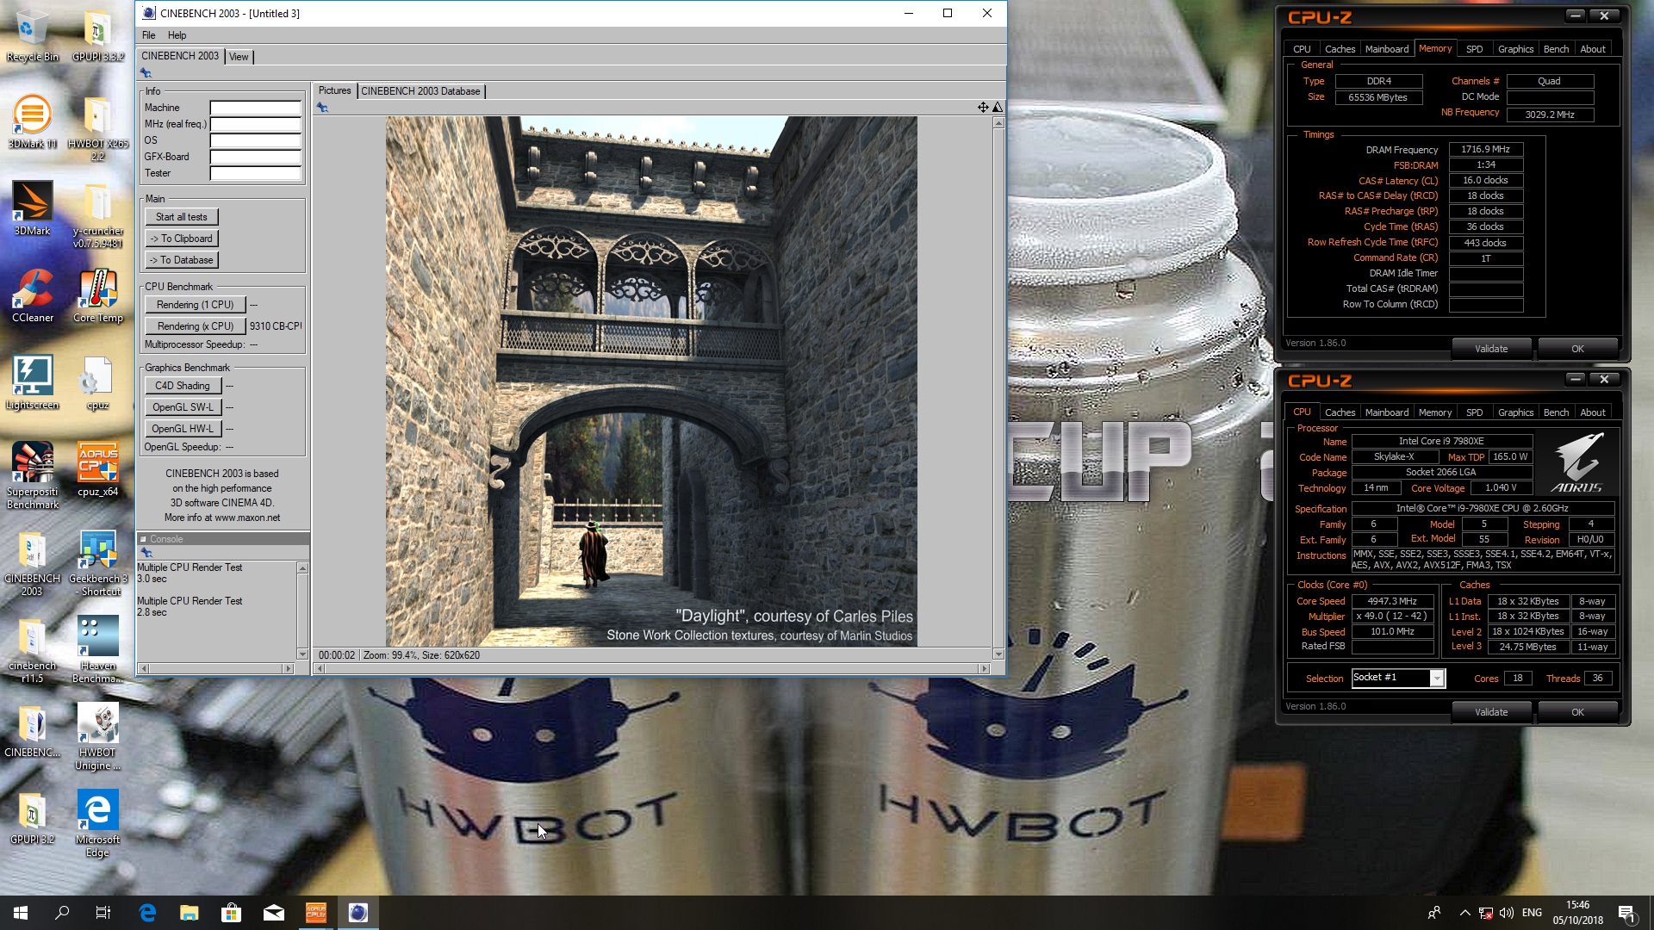Launch Heaven Benchmark desktop icon
Image resolution: width=1654 pixels, height=930 pixels.
[x=97, y=649]
